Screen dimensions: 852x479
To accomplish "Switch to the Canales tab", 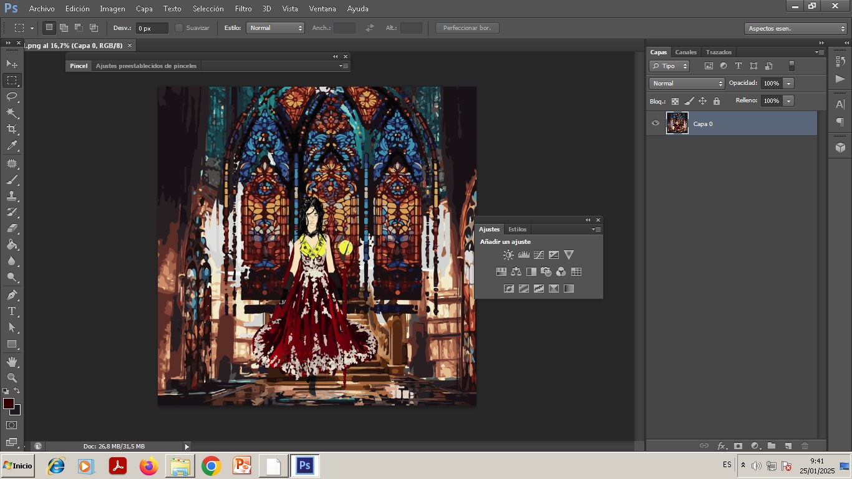I will click(685, 52).
